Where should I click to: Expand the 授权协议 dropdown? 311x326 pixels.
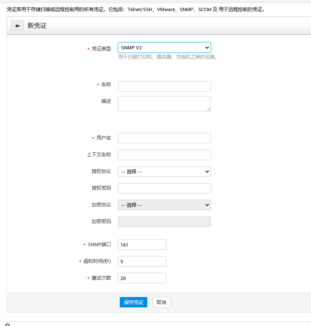tap(164, 172)
